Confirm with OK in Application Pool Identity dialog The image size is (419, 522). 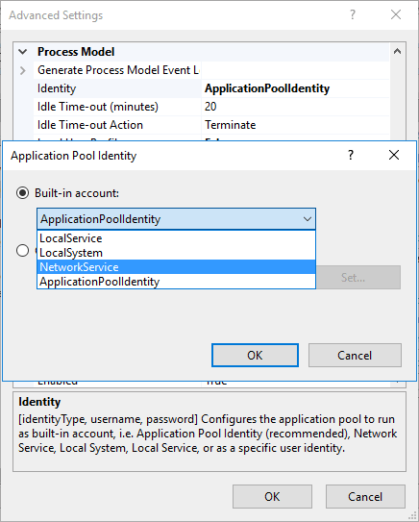(x=255, y=356)
